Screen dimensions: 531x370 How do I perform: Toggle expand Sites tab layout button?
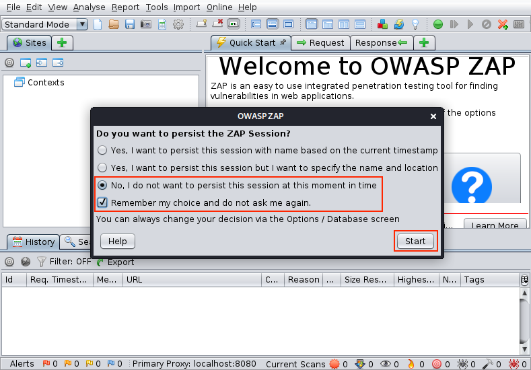pos(256,24)
